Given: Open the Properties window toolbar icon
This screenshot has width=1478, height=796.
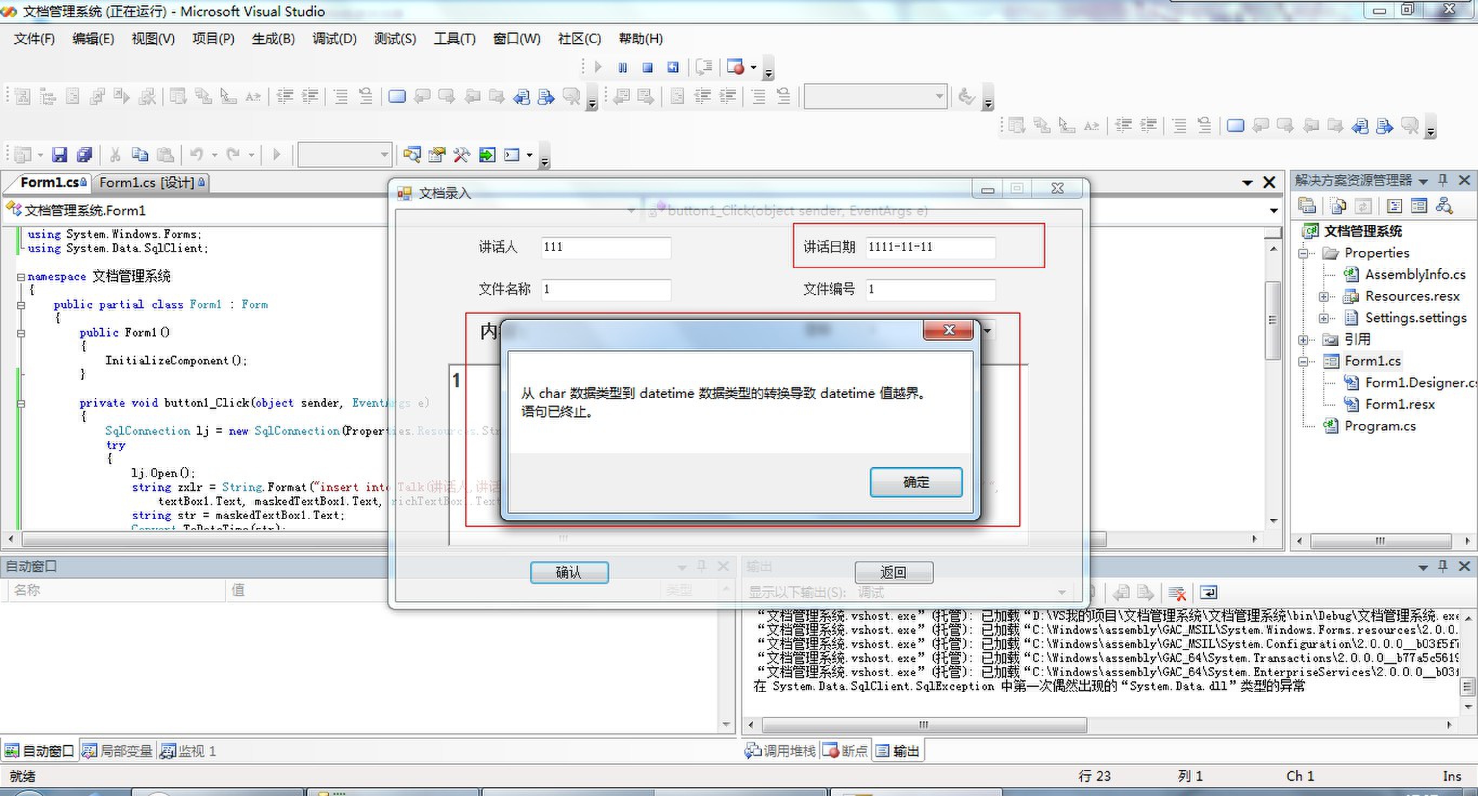Looking at the screenshot, I should coord(437,155).
